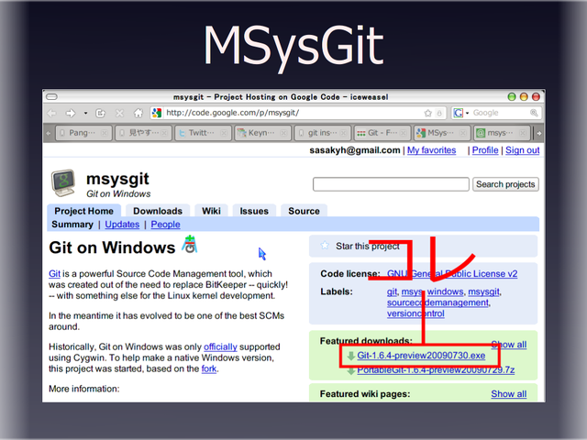
Task: Click the search magnifier in Google box
Action: [x=532, y=113]
